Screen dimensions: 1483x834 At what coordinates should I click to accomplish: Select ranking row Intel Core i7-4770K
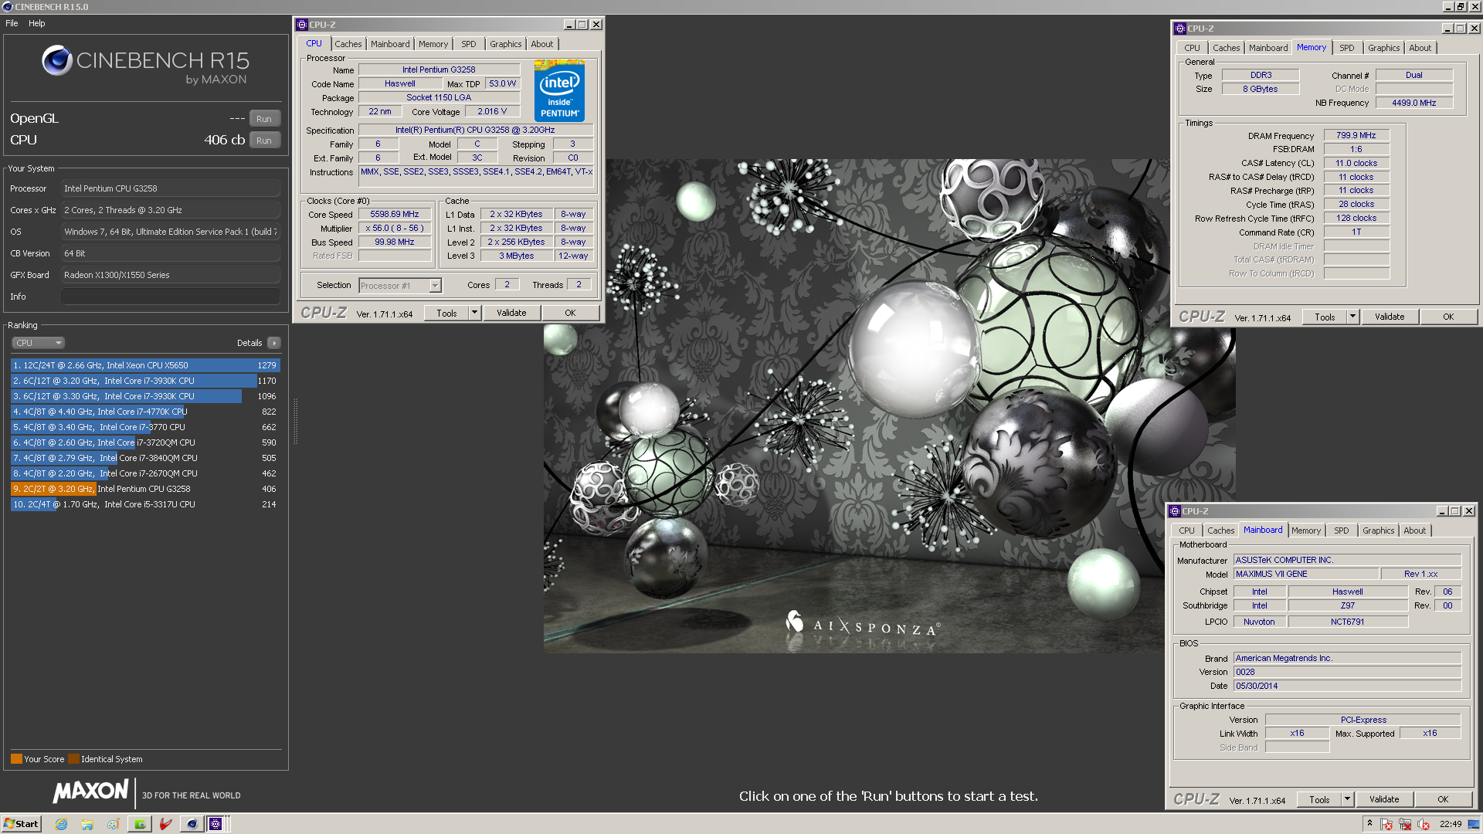click(145, 412)
